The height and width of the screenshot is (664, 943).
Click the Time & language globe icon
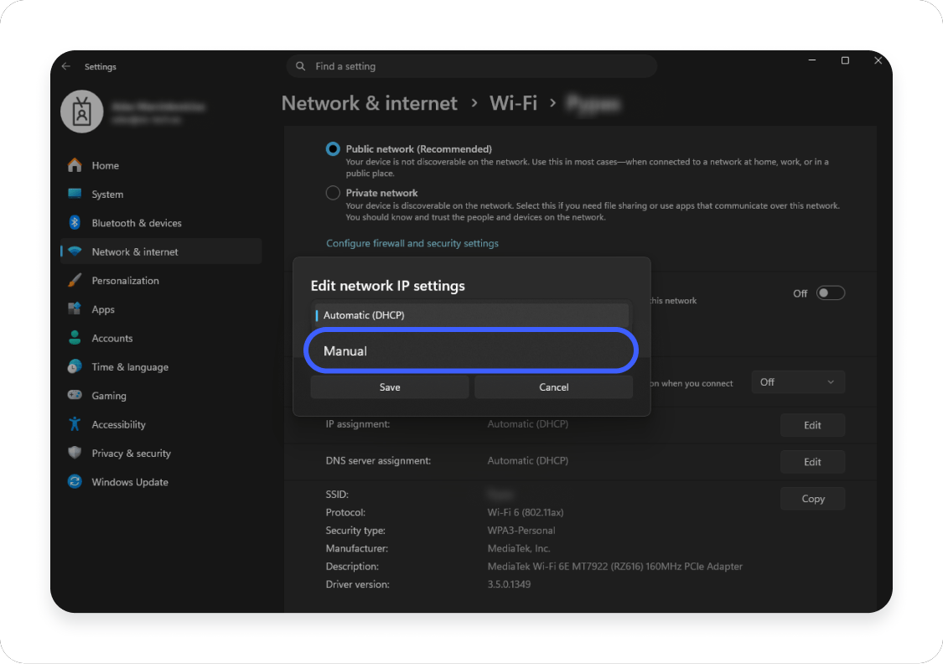point(75,366)
